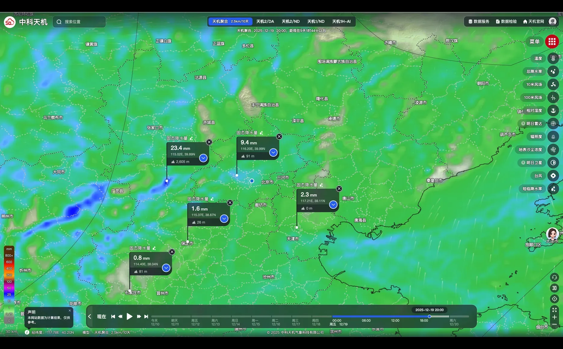This screenshot has width=563, height=349.
Task: Select the 温度 thermometer layer icon
Action: (x=553, y=58)
